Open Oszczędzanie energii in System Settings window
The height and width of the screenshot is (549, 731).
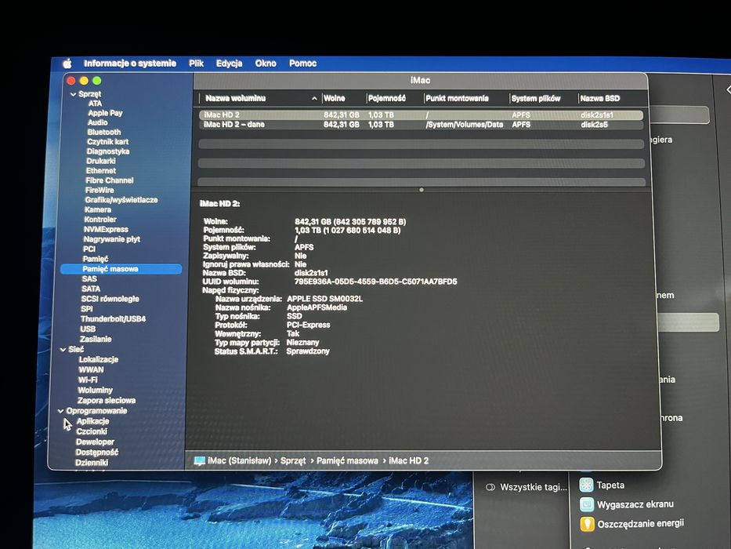click(x=631, y=524)
